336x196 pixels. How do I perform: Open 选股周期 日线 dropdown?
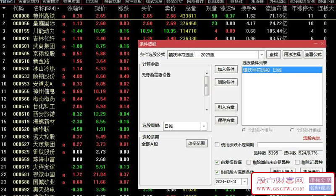204,126
